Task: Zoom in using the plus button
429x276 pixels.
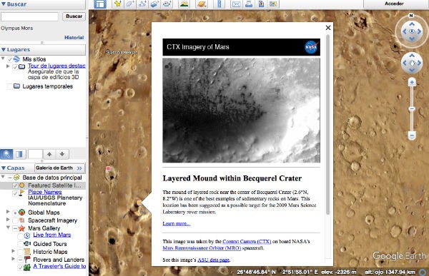Action: point(412,82)
